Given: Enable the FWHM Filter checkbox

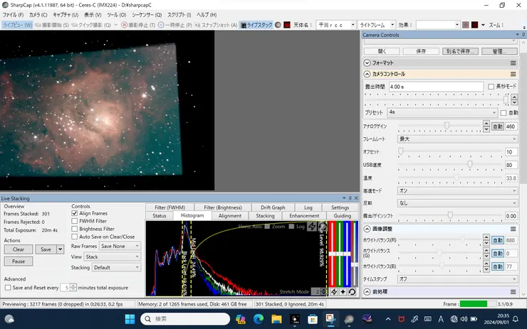Looking at the screenshot, I should pos(75,221).
